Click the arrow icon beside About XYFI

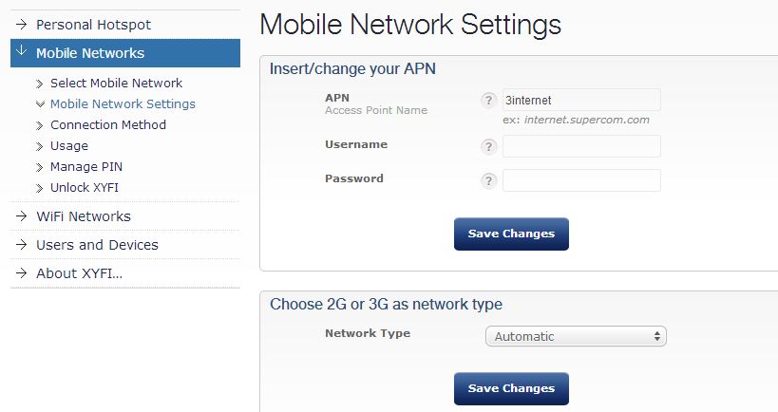pos(21,272)
